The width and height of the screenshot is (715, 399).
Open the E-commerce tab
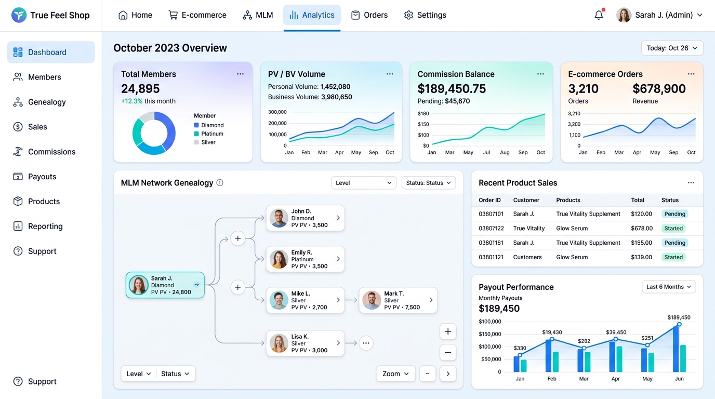point(197,15)
